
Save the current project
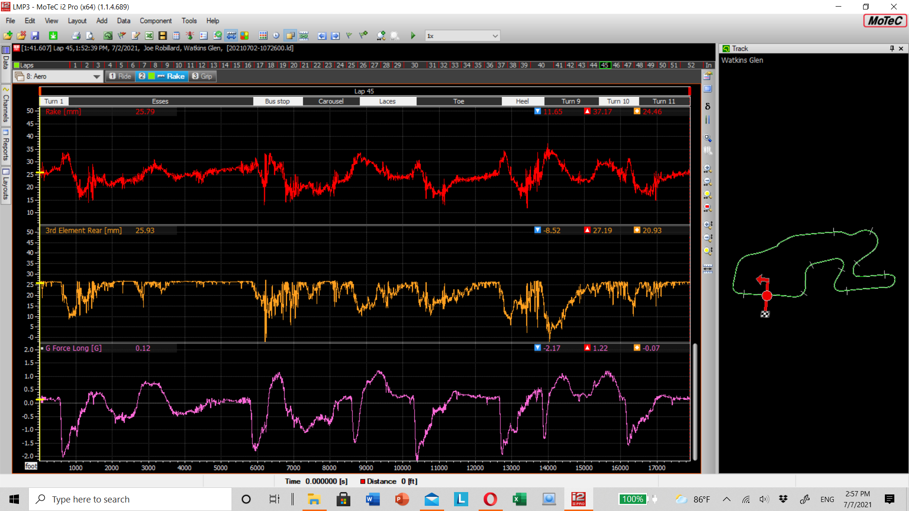coord(35,35)
